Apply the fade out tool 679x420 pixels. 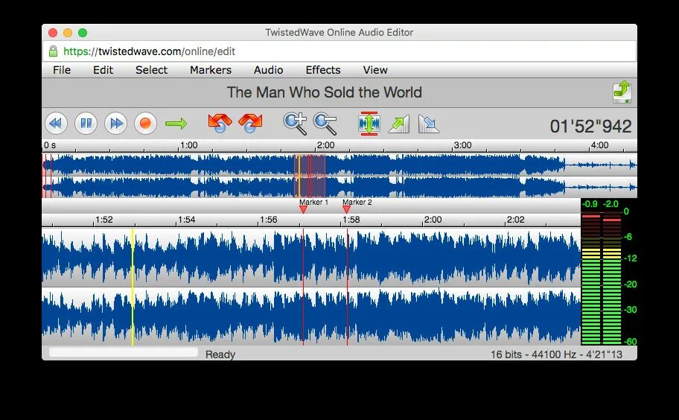429,124
